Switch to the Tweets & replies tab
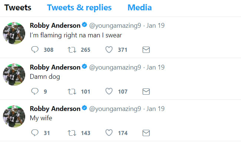241x145 pixels. point(79,7)
